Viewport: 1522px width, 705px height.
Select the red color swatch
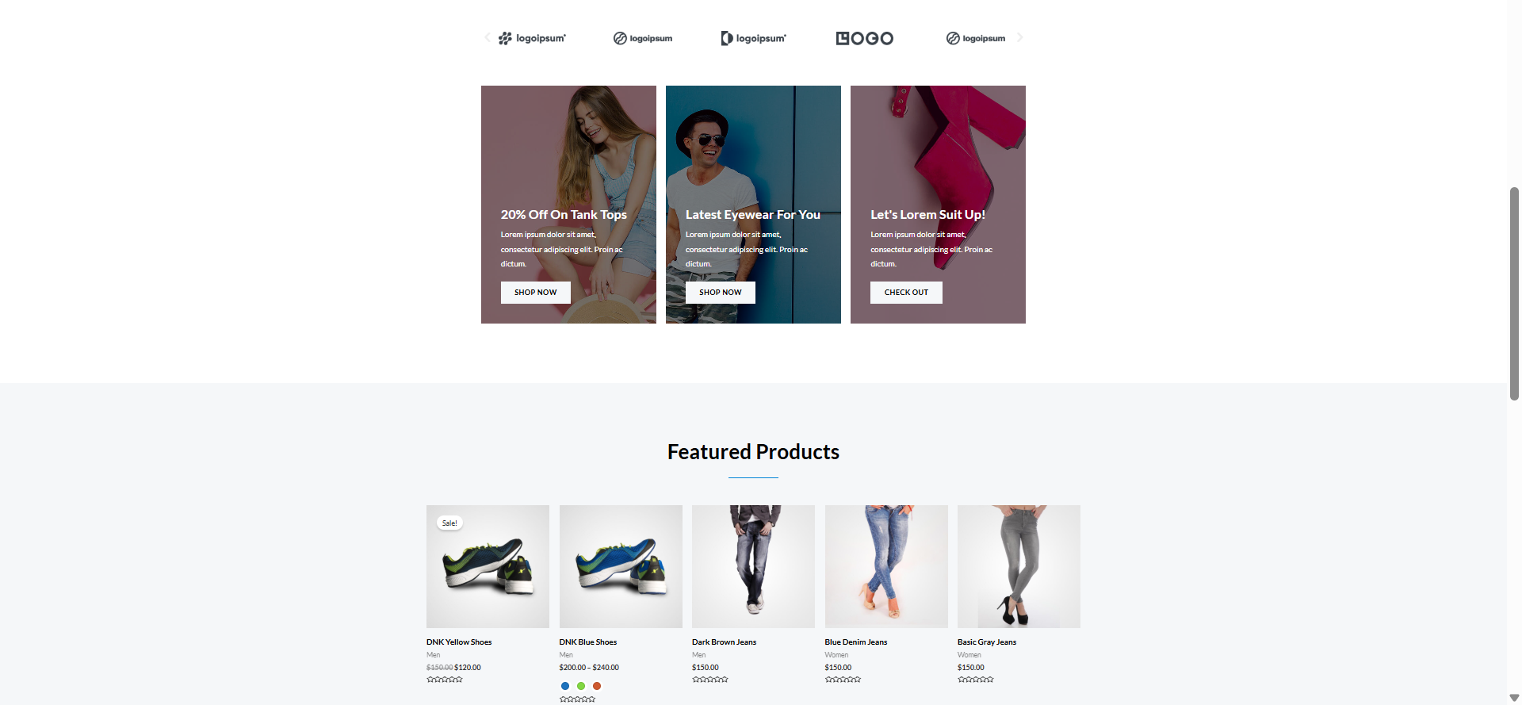pyautogui.click(x=597, y=686)
